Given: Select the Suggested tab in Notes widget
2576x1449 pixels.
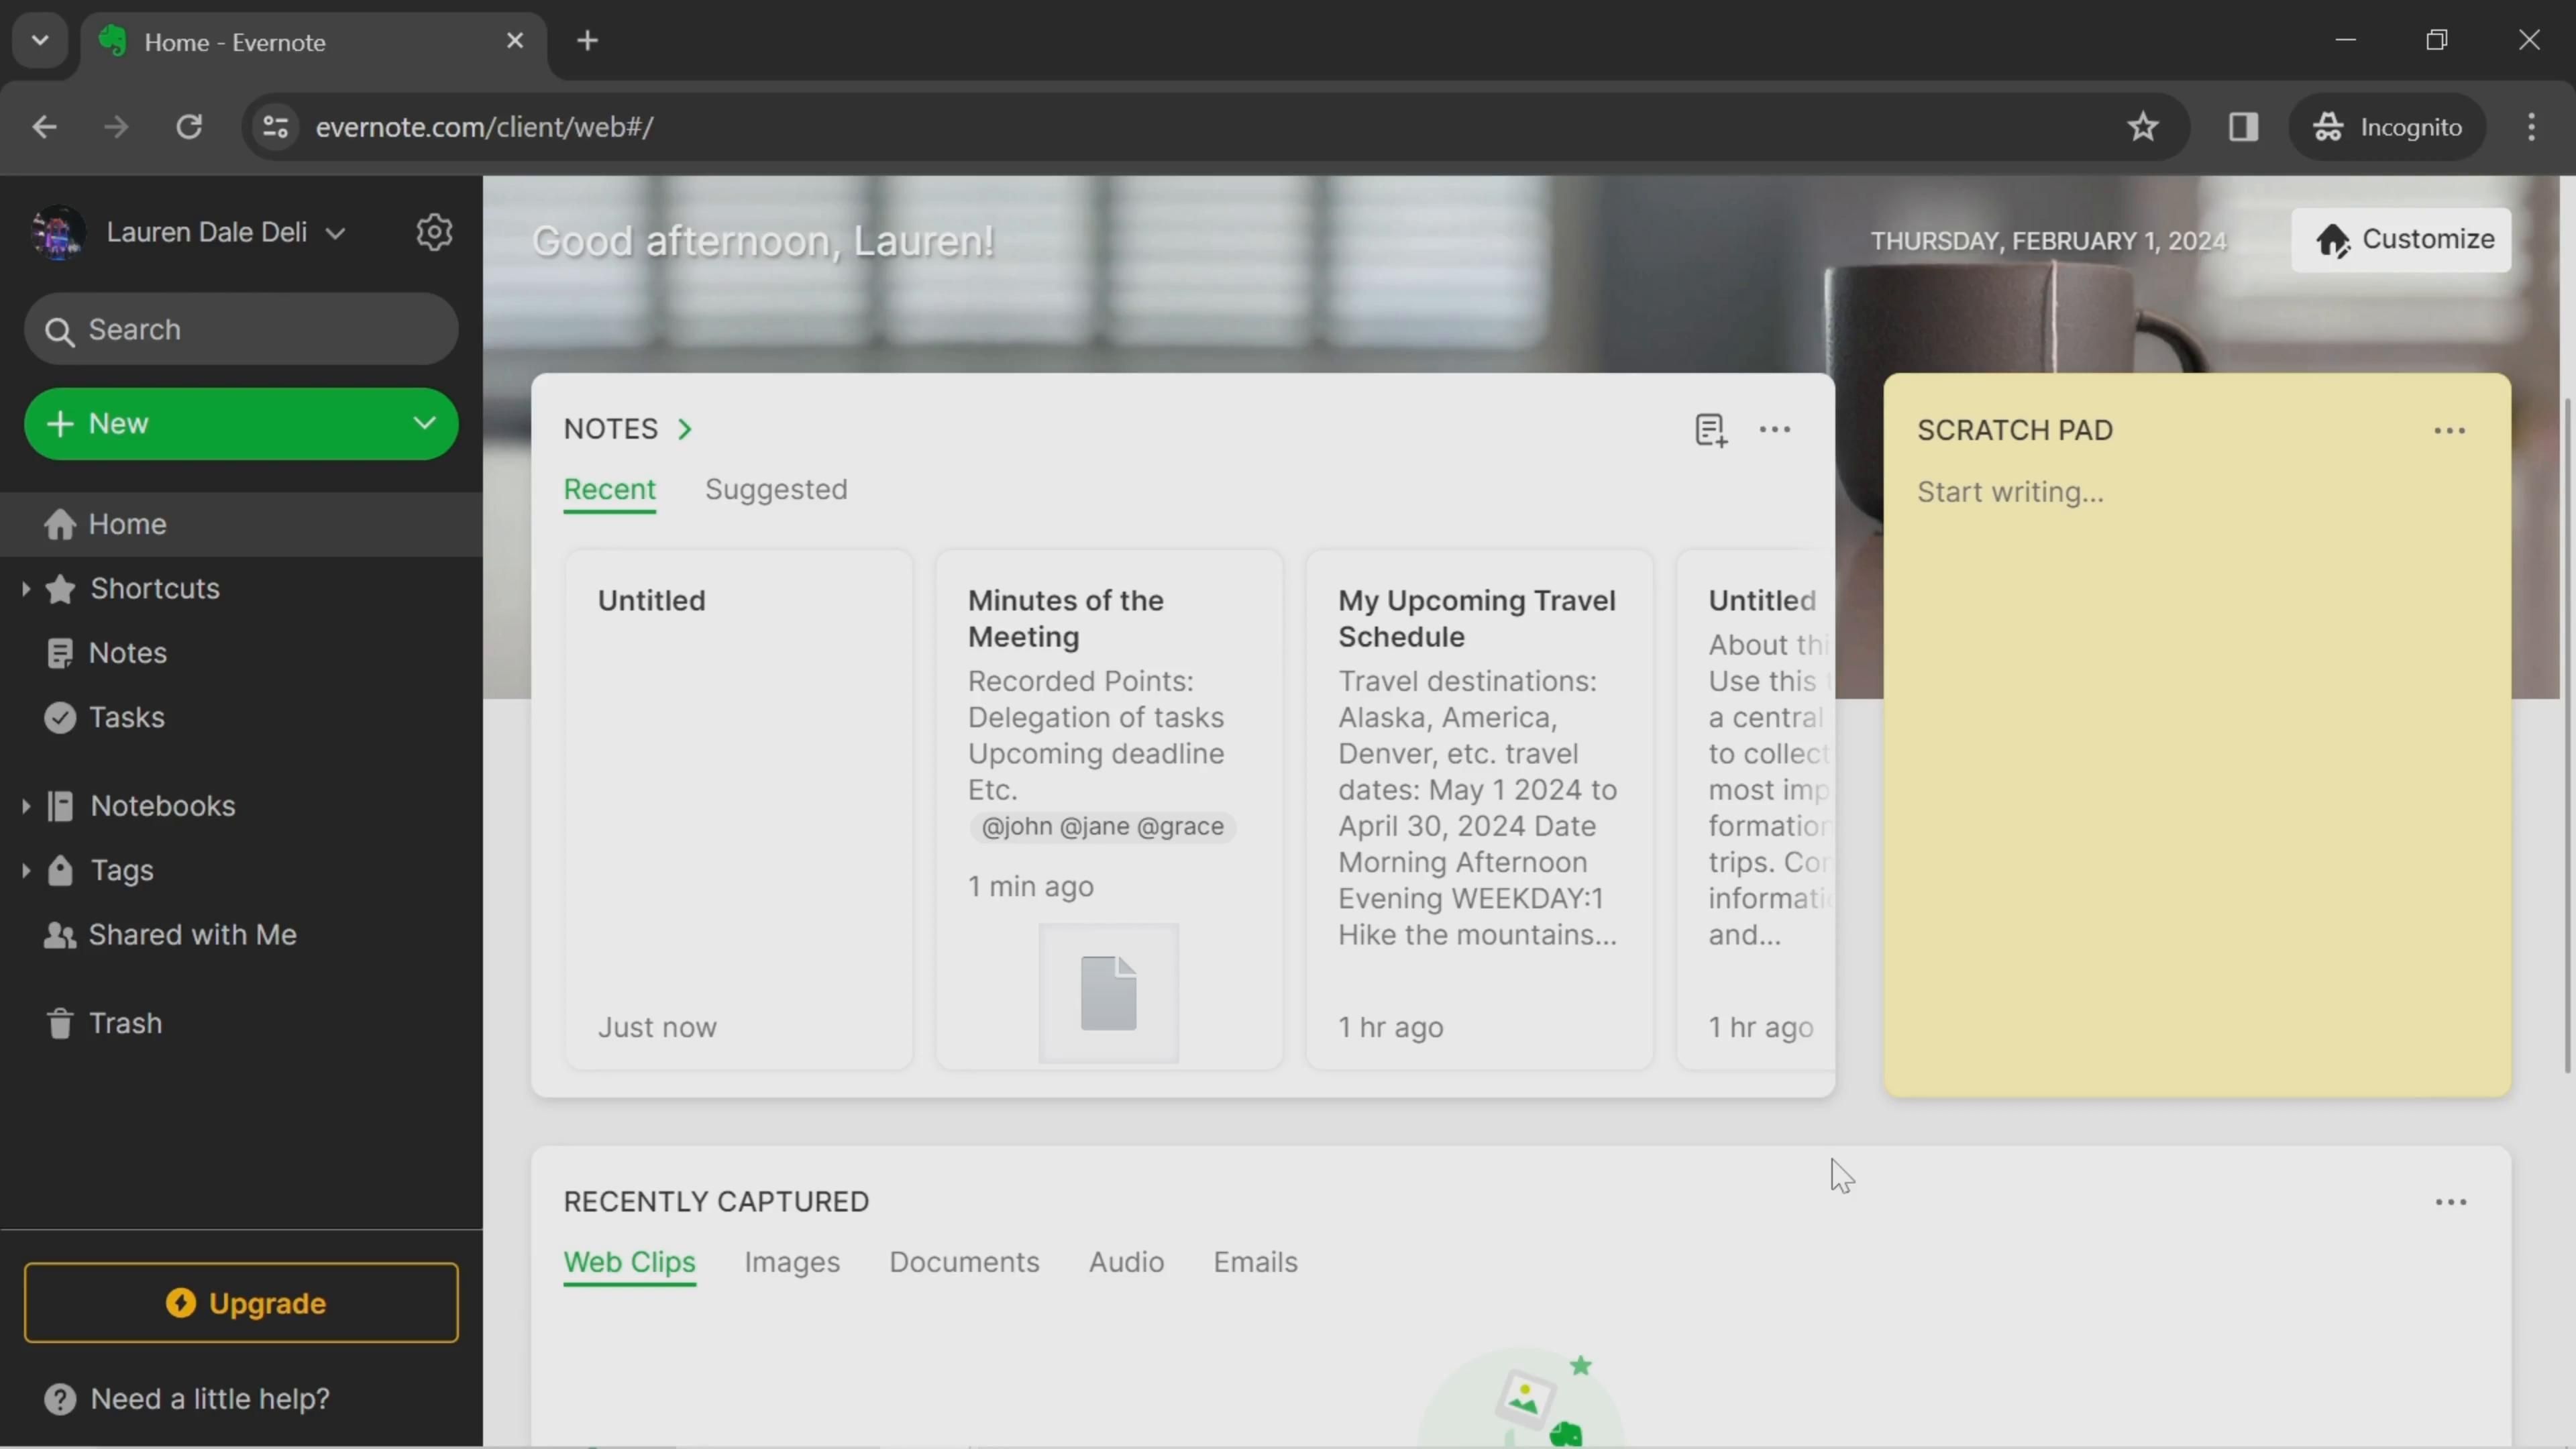Looking at the screenshot, I should (775, 488).
